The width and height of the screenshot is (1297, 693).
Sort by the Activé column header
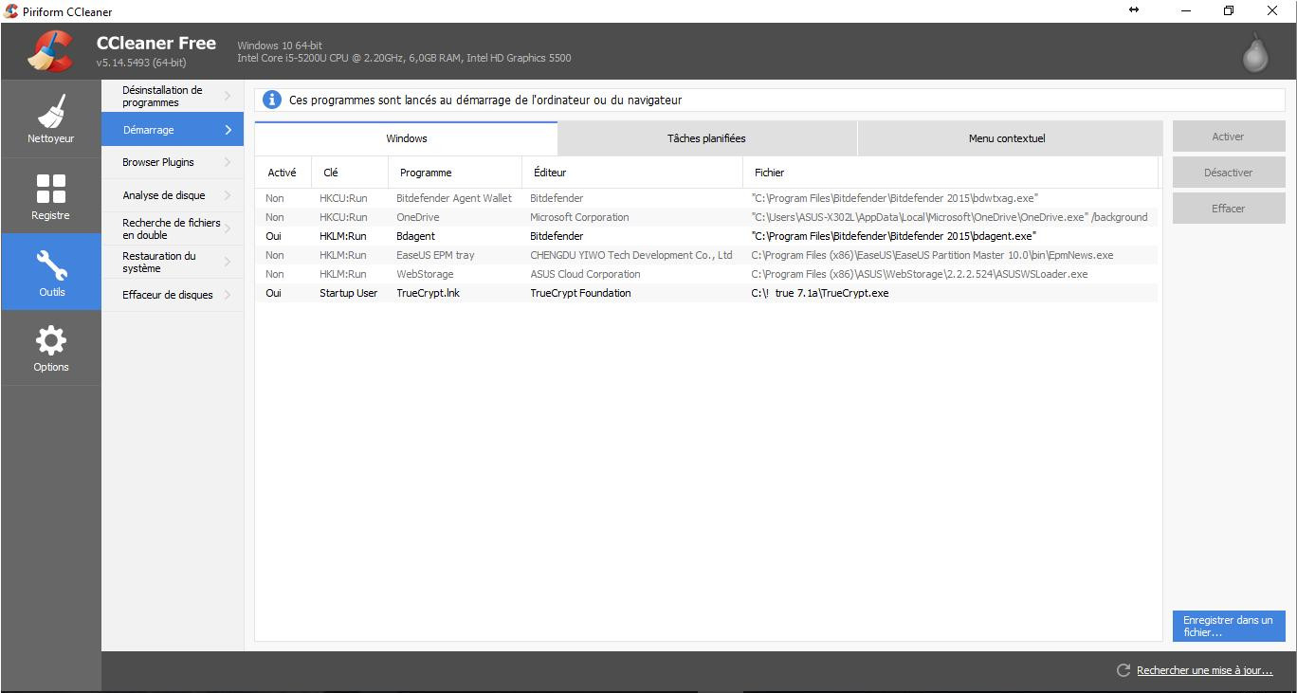(x=283, y=173)
